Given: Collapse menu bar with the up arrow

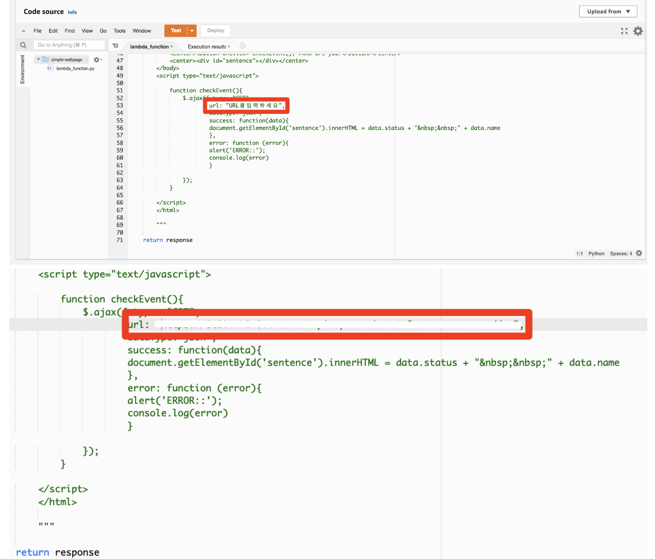Looking at the screenshot, I should click(23, 31).
